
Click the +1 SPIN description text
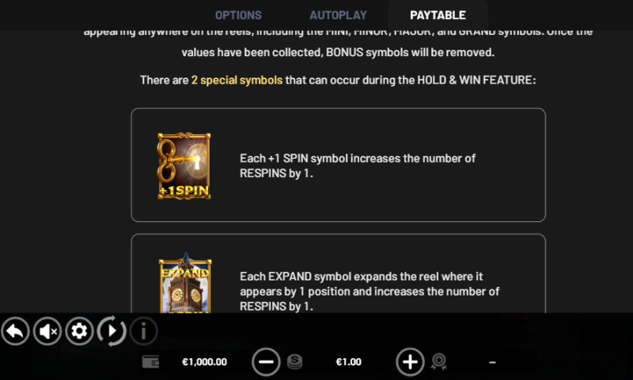[x=358, y=166]
